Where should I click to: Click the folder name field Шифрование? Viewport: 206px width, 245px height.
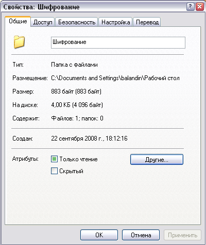click(x=118, y=42)
